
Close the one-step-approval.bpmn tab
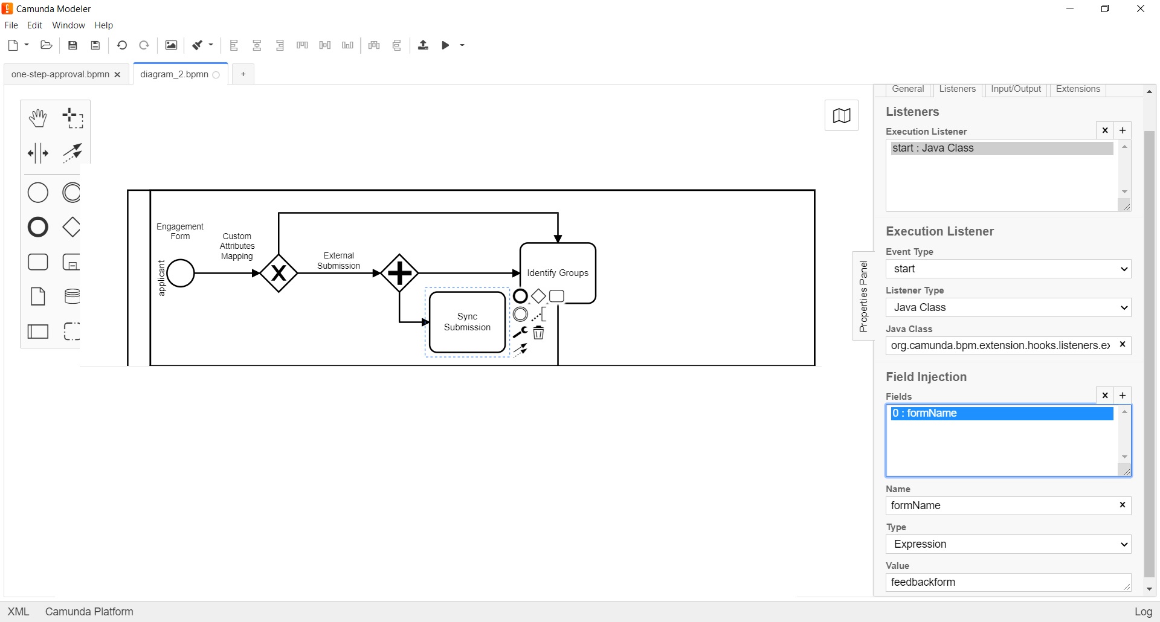pyautogui.click(x=117, y=75)
